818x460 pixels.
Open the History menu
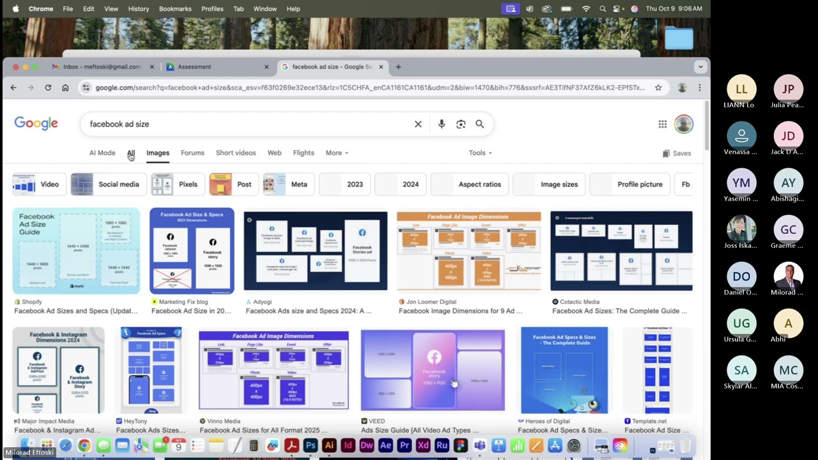(x=138, y=9)
